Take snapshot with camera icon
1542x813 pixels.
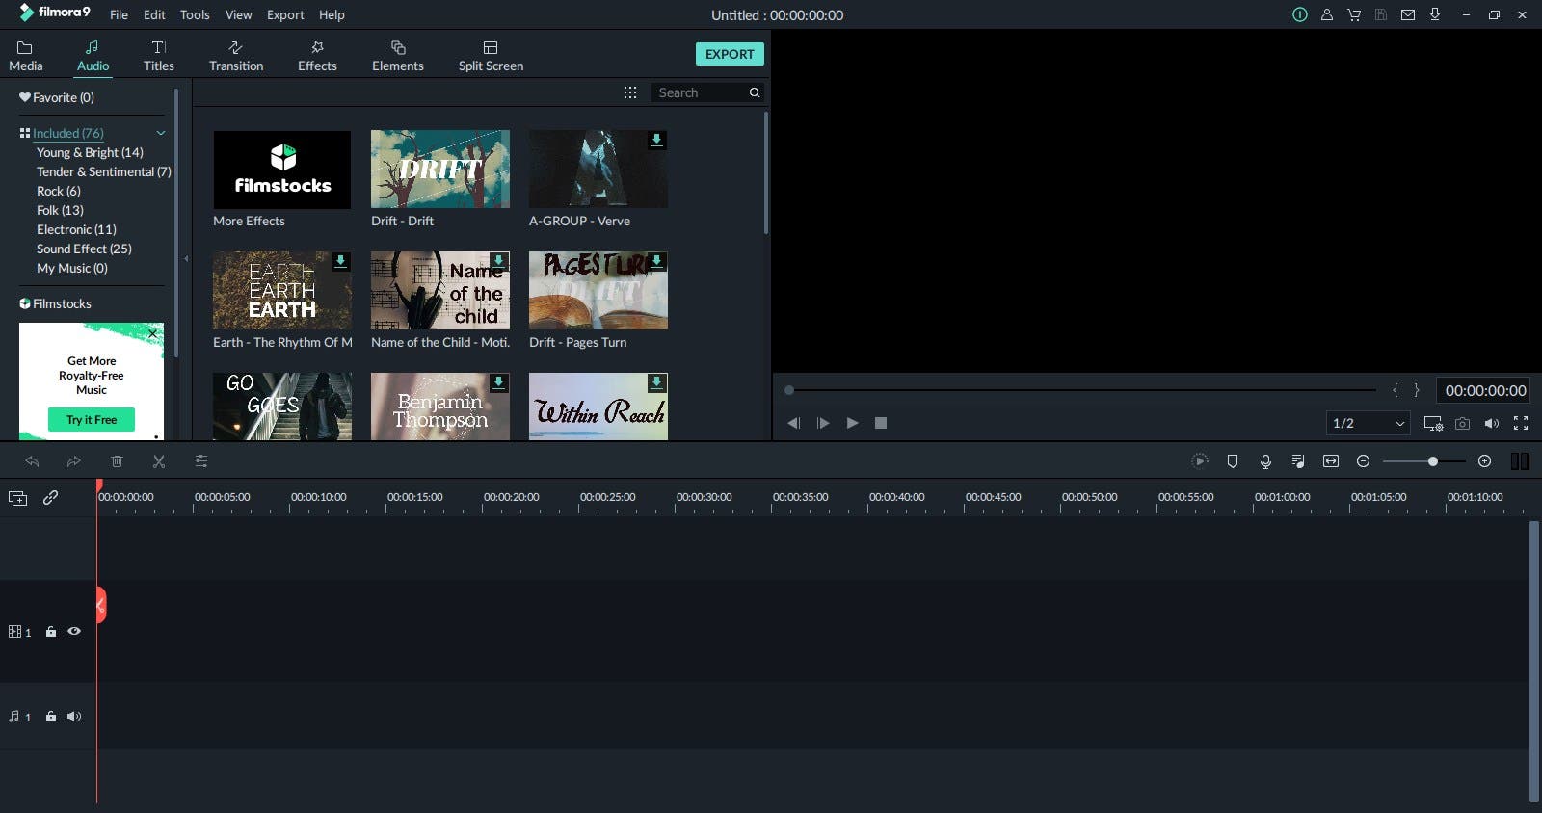(1463, 423)
